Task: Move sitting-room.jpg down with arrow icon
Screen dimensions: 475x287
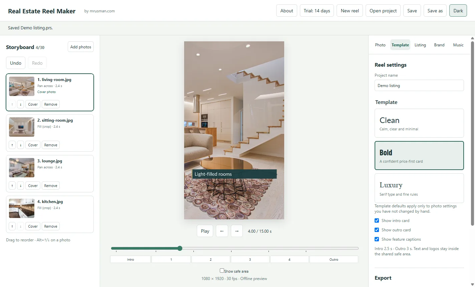Action: pos(21,145)
